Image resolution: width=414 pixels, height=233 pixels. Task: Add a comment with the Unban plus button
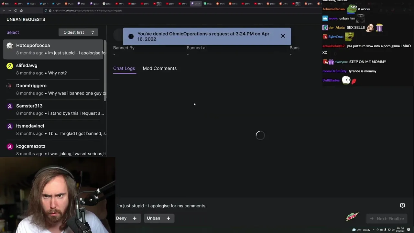(x=168, y=218)
